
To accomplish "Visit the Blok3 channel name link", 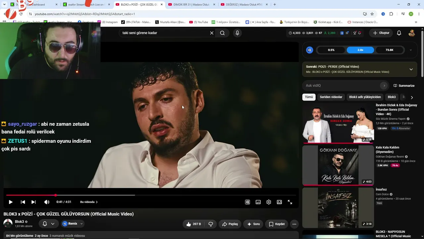I will (x=20, y=222).
